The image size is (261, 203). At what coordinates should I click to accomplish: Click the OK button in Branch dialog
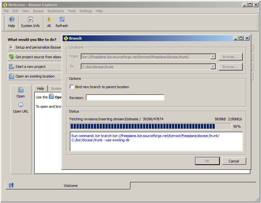tap(207, 161)
